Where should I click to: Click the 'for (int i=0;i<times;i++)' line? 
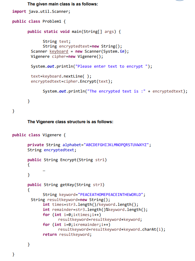click(72, 214)
